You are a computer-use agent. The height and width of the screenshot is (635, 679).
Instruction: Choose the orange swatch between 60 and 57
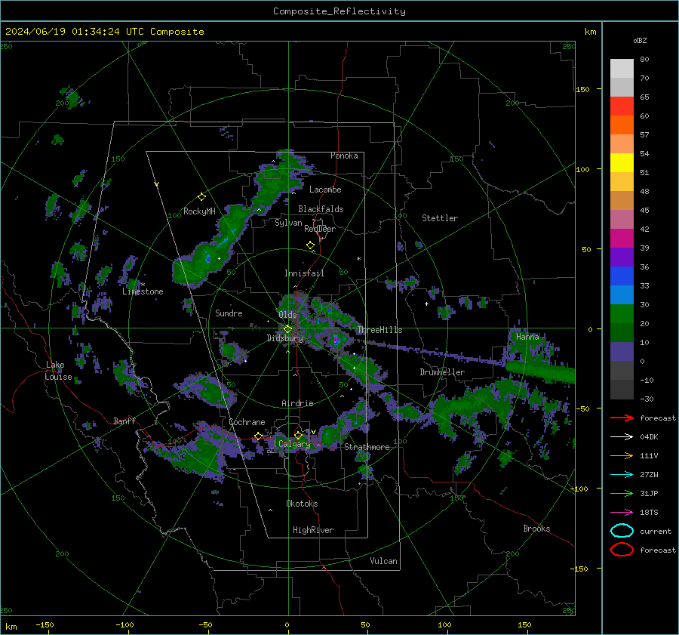pyautogui.click(x=622, y=125)
